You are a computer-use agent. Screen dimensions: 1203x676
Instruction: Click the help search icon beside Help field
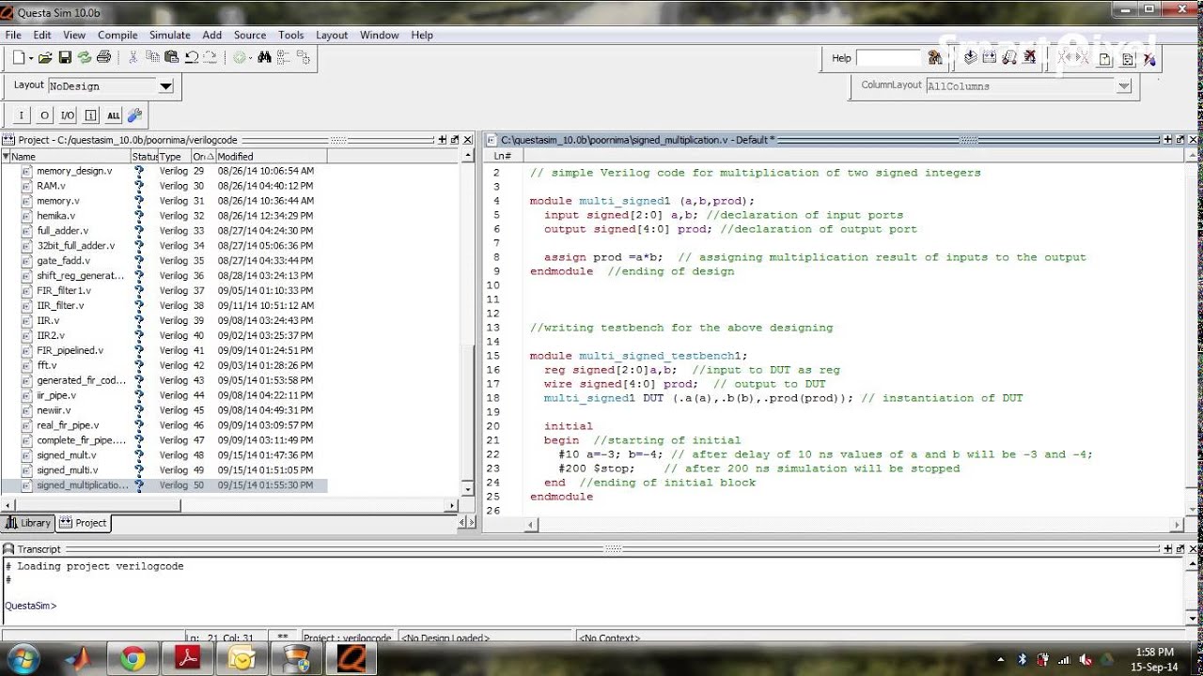point(934,58)
